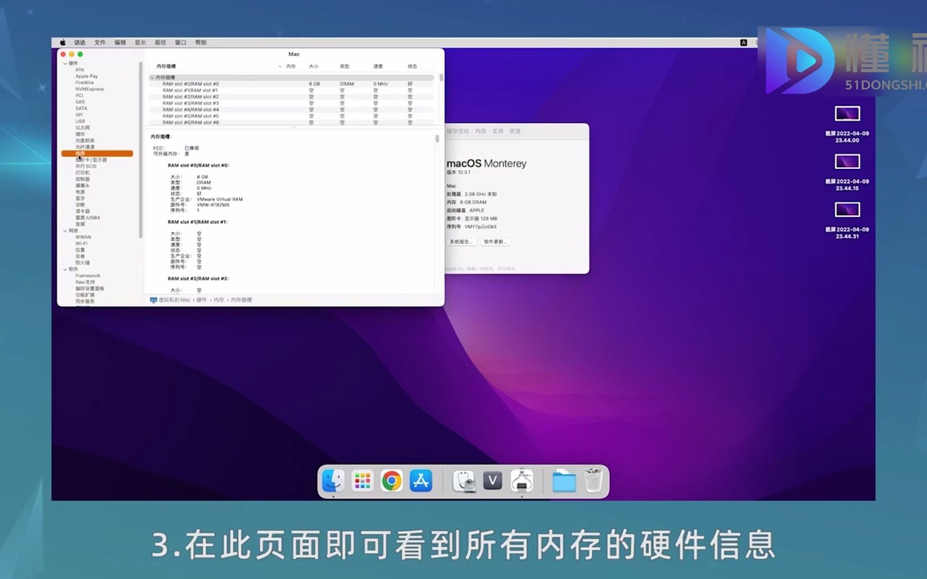Collapse the 硬件 section in sidebar
The width and height of the screenshot is (927, 579).
pos(65,63)
